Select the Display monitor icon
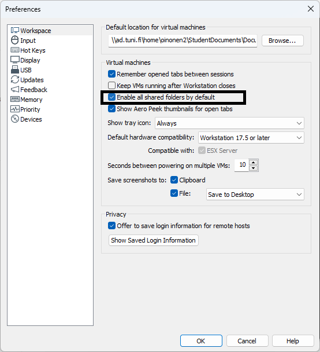Image resolution: width=320 pixels, height=352 pixels. (x=15, y=60)
